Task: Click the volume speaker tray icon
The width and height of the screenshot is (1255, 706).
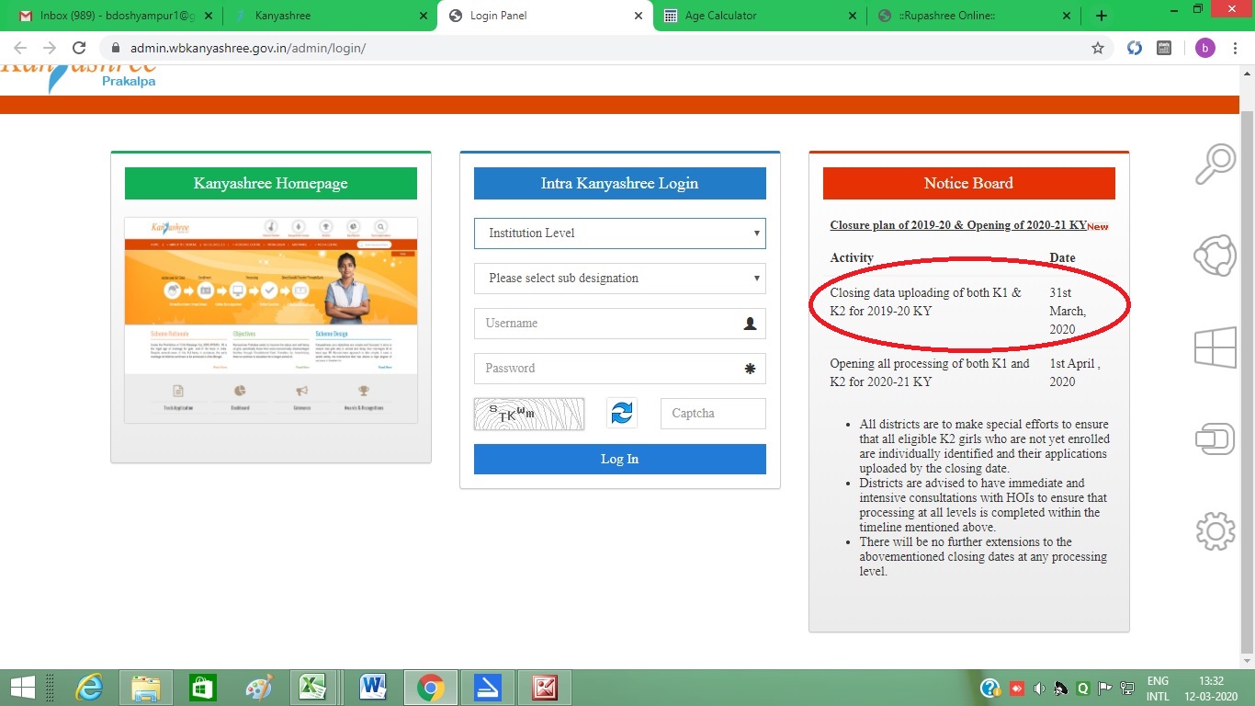Action: [x=1039, y=689]
